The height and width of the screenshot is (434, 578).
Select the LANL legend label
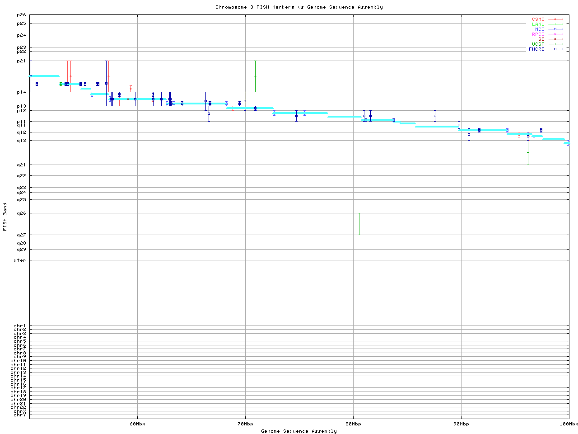point(538,24)
